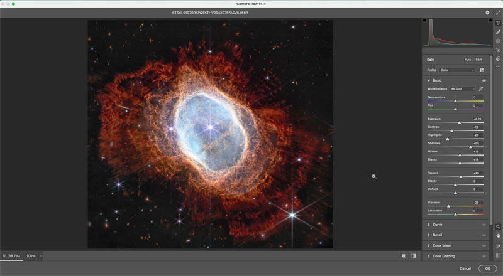Pick the white balance eyedropper

pyautogui.click(x=481, y=88)
